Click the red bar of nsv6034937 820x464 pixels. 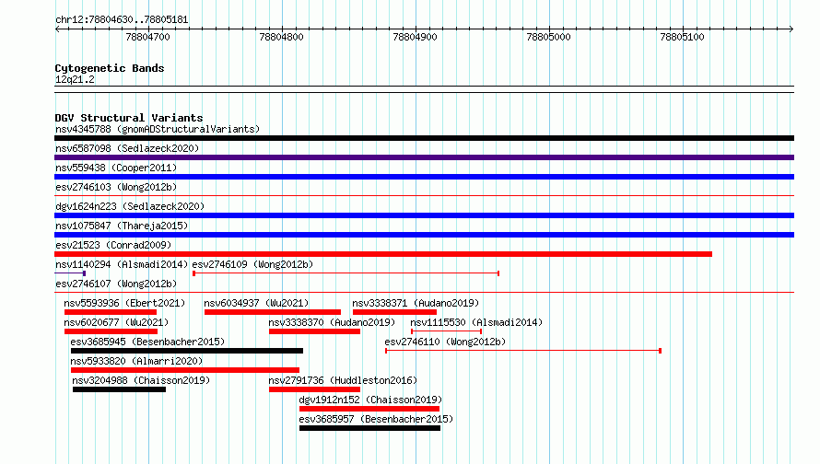(273, 312)
